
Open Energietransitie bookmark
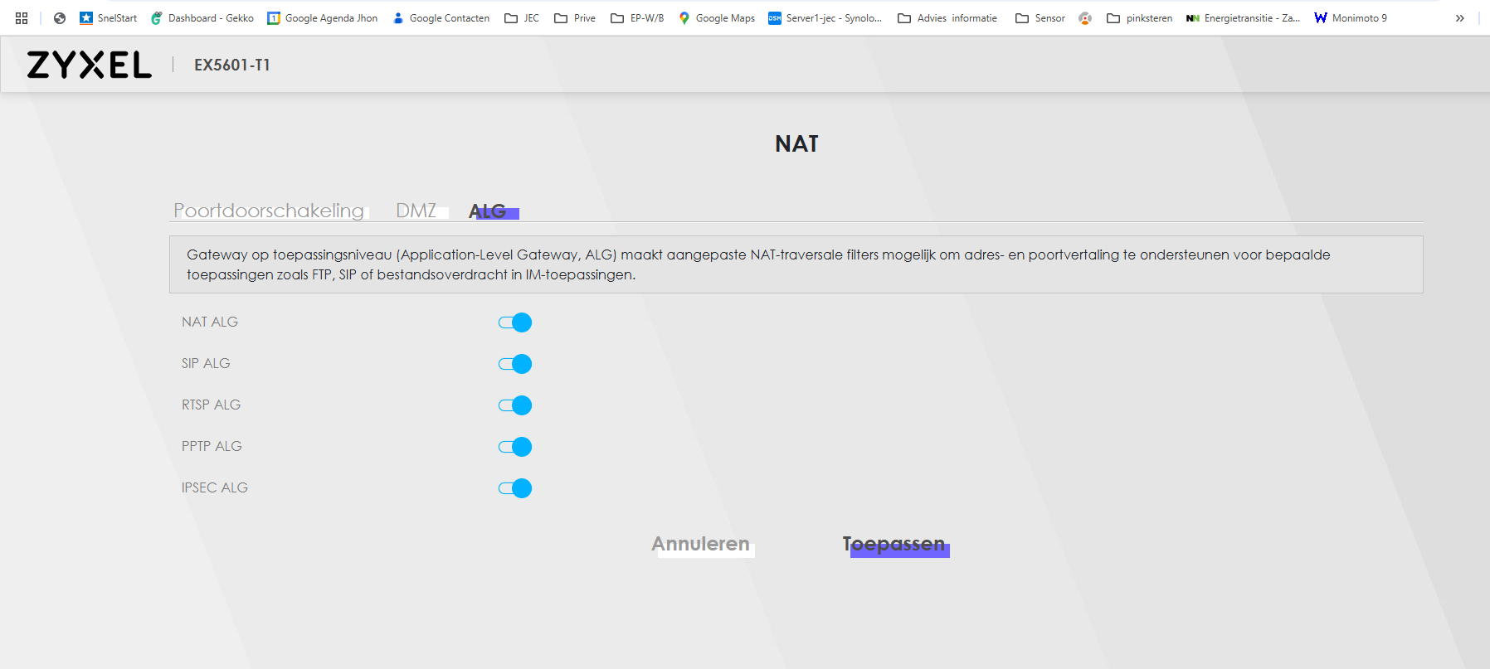tap(1243, 18)
